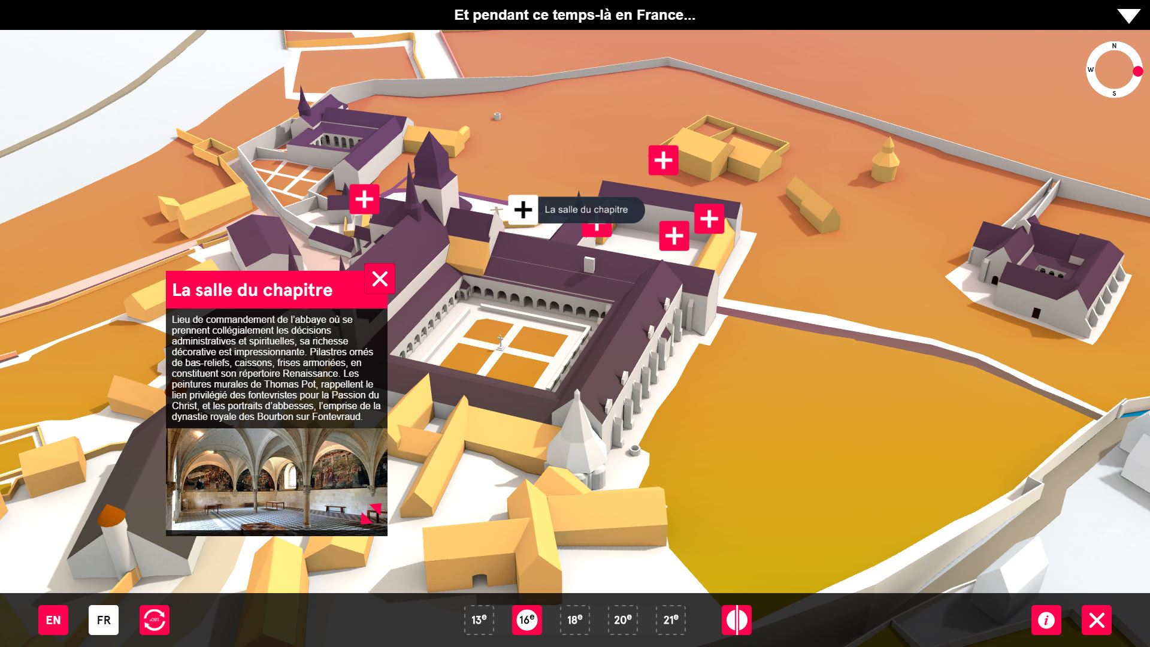The width and height of the screenshot is (1150, 647).
Task: Switch language to English (EN)
Action: [53, 620]
